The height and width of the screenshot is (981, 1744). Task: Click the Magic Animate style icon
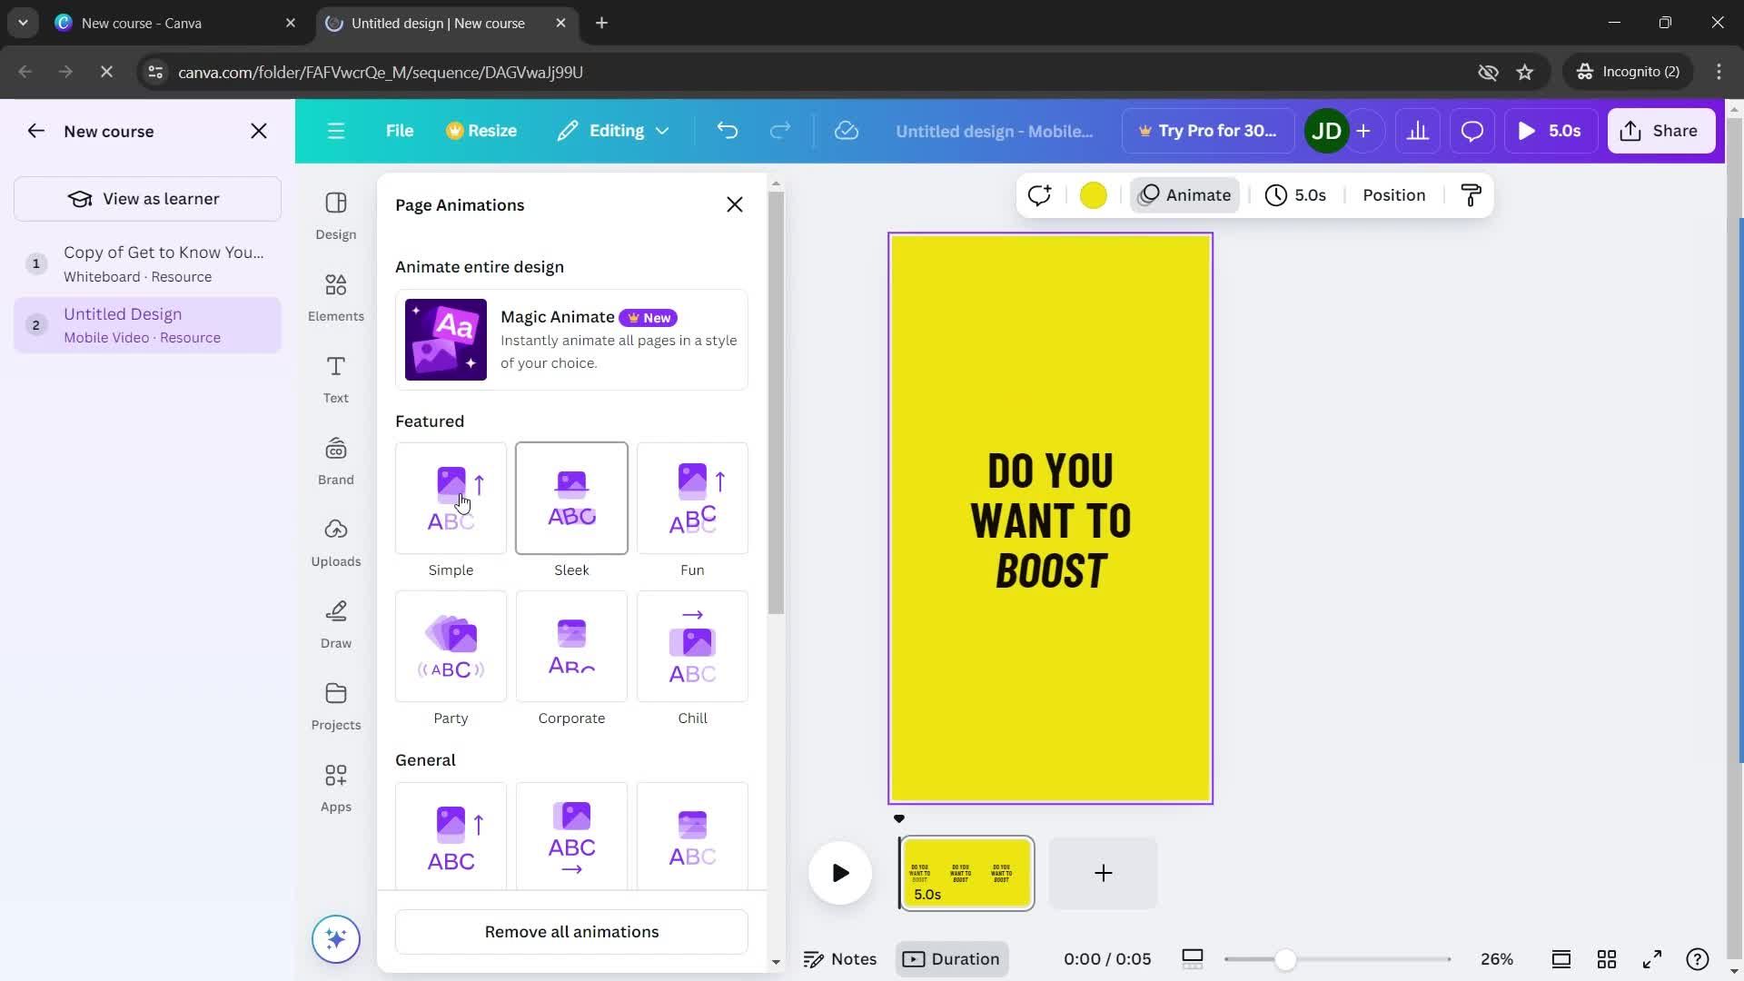(446, 341)
